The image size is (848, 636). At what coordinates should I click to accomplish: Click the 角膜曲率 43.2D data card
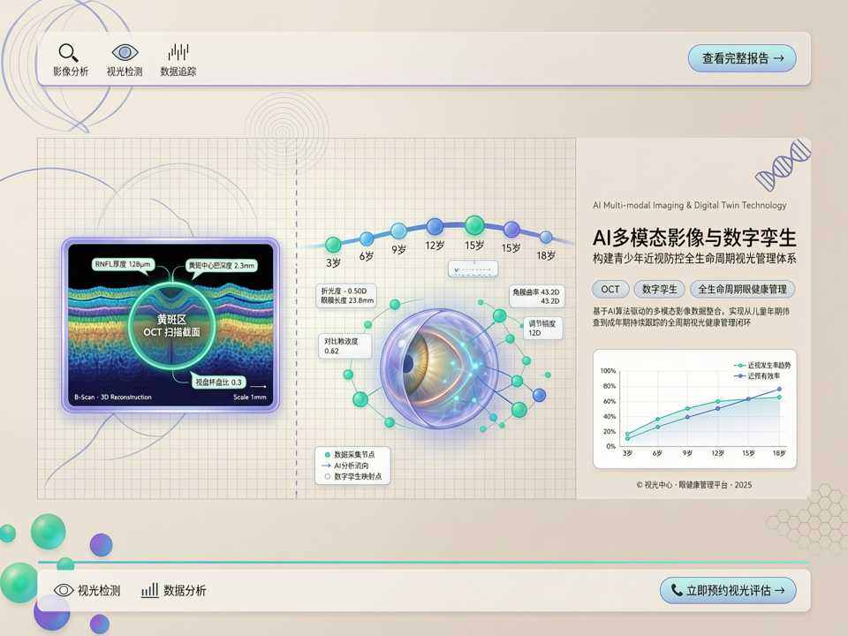click(536, 296)
